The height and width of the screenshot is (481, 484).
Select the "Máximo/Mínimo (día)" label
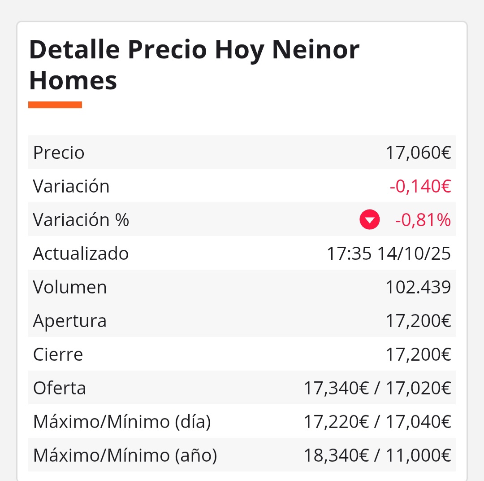(x=122, y=422)
